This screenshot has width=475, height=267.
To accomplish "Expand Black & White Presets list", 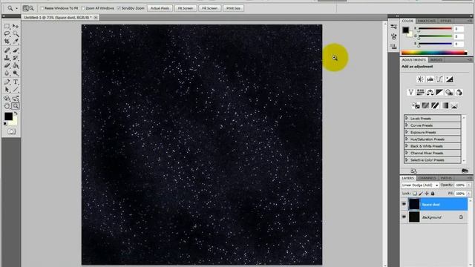I will pyautogui.click(x=407, y=146).
